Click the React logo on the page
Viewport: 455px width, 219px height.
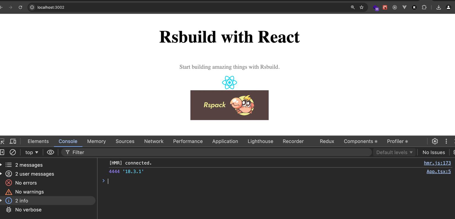(x=229, y=83)
